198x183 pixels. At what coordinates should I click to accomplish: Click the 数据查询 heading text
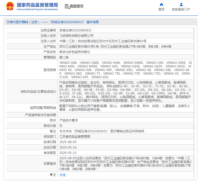[77, 6]
